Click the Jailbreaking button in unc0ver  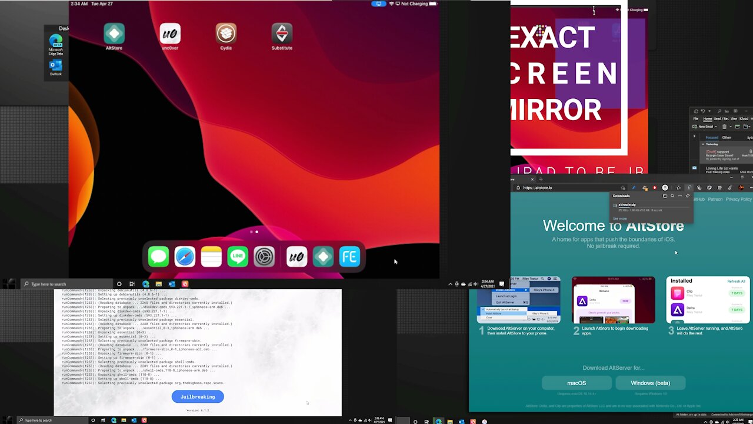tap(198, 397)
